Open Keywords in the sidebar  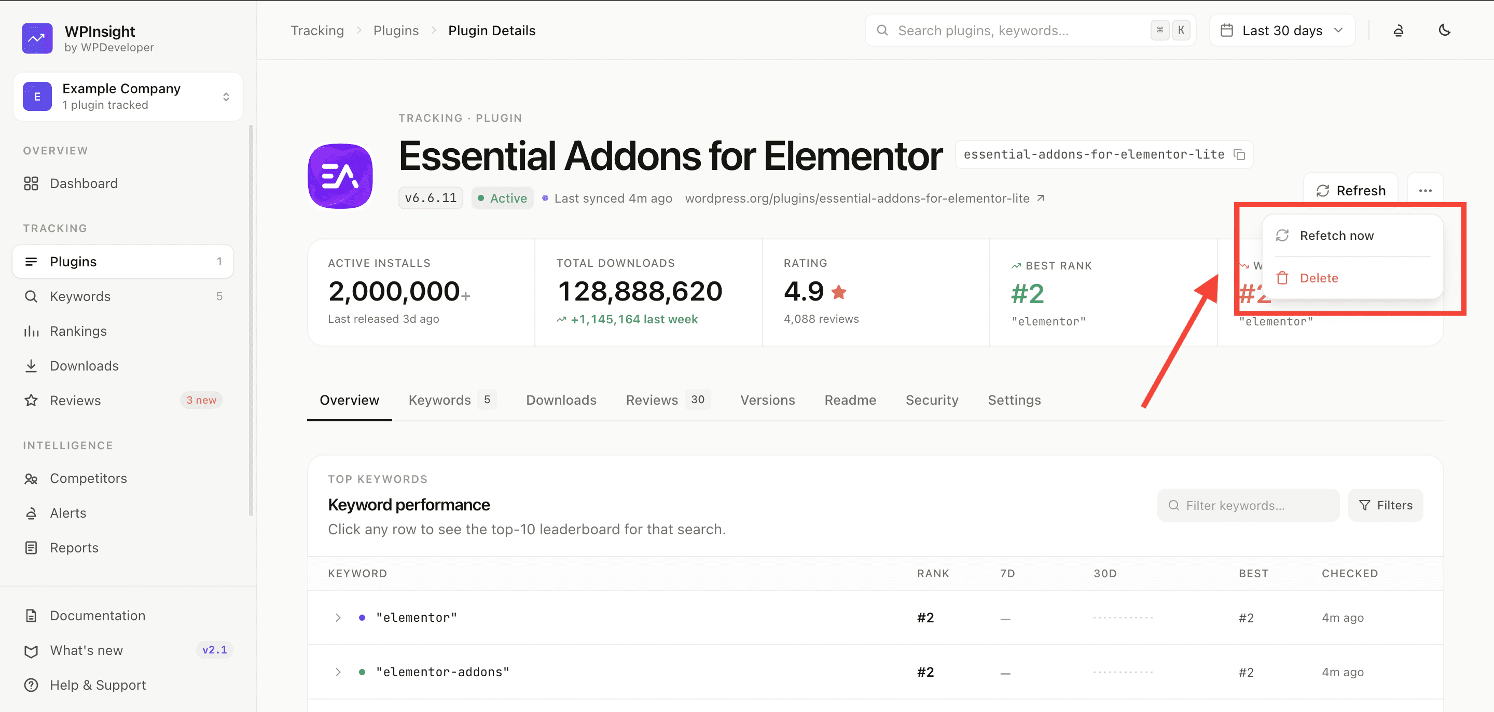coord(123,296)
